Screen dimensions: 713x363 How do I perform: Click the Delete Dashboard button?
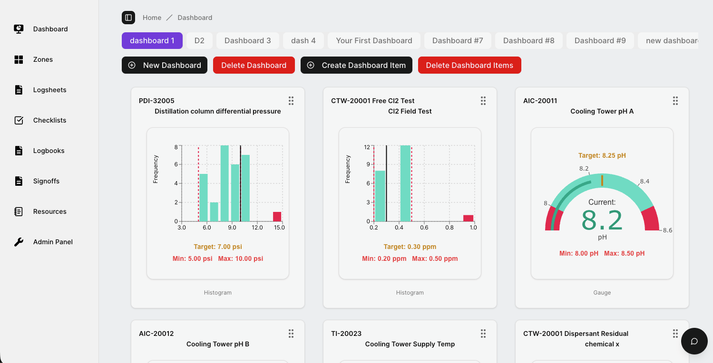click(254, 65)
